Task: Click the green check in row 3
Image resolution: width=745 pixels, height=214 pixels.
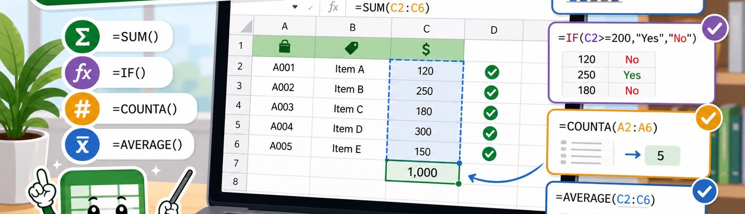Action: coord(491,92)
